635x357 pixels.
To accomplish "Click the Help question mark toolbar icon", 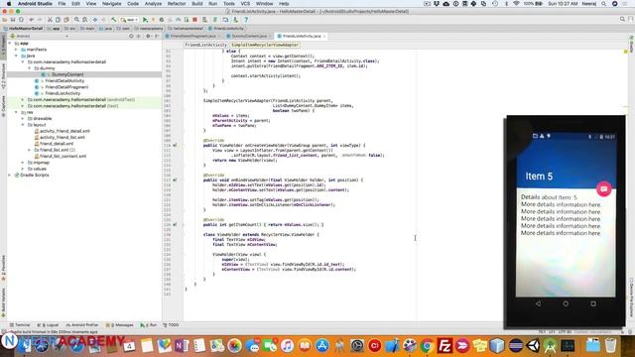I will pyautogui.click(x=246, y=20).
